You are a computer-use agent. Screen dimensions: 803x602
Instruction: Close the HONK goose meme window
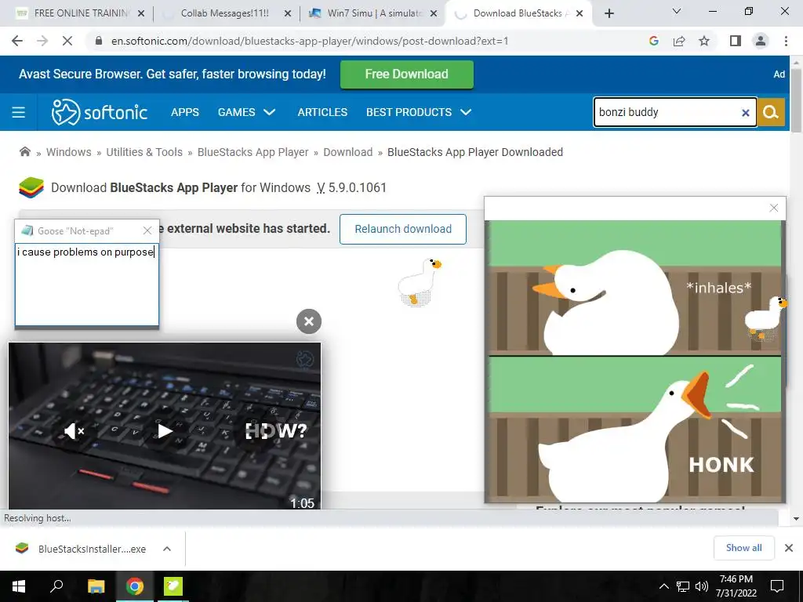(x=774, y=208)
